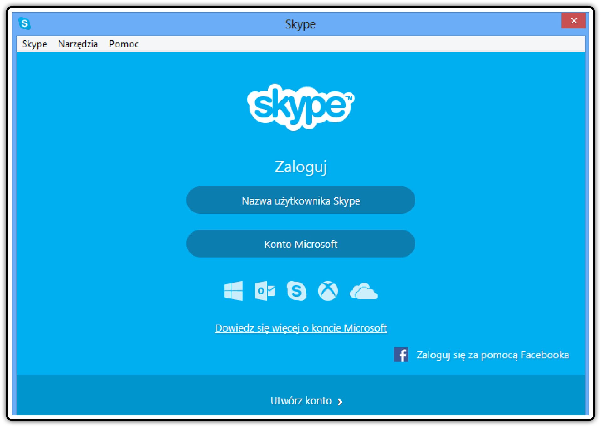Close the Skype window
601x427 pixels.
573,21
